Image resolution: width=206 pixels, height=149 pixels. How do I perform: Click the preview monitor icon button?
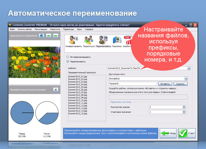point(41,36)
